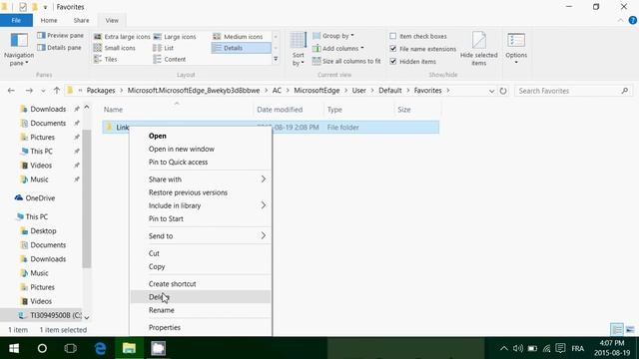The image size is (639, 359).
Task: Switch layout to Large icons
Action: 175,37
